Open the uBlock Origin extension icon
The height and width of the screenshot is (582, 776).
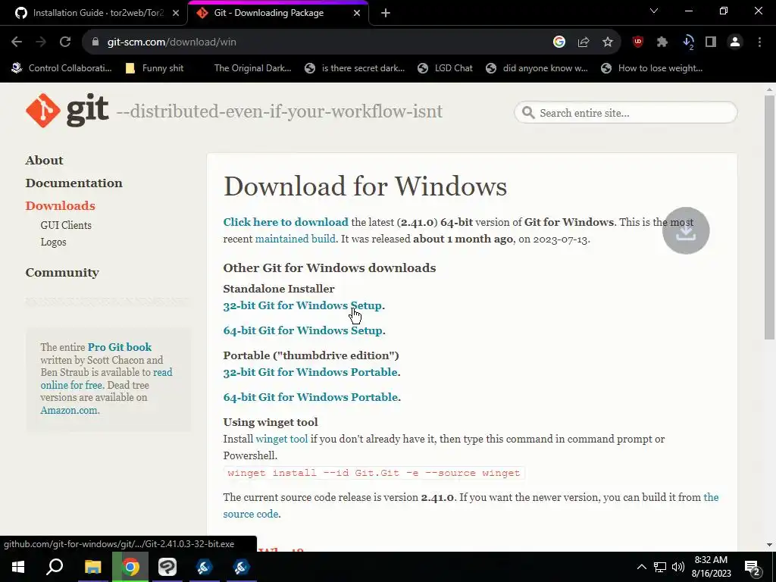coord(638,42)
